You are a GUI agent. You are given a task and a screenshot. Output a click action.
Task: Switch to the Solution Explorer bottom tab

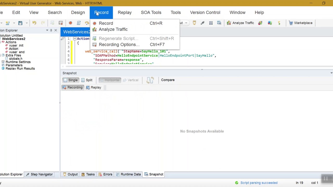[x=11, y=174]
